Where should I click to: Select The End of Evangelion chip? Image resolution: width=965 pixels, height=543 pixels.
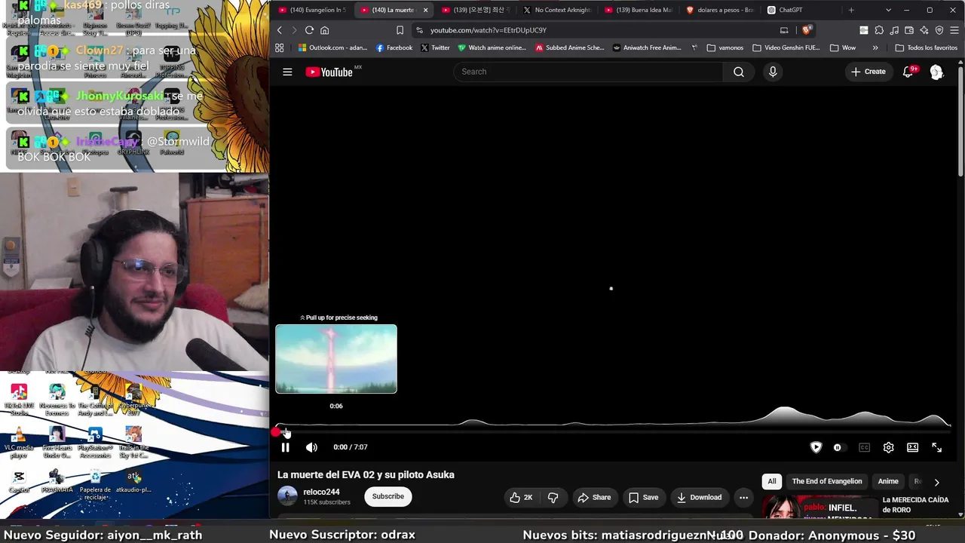pos(827,481)
